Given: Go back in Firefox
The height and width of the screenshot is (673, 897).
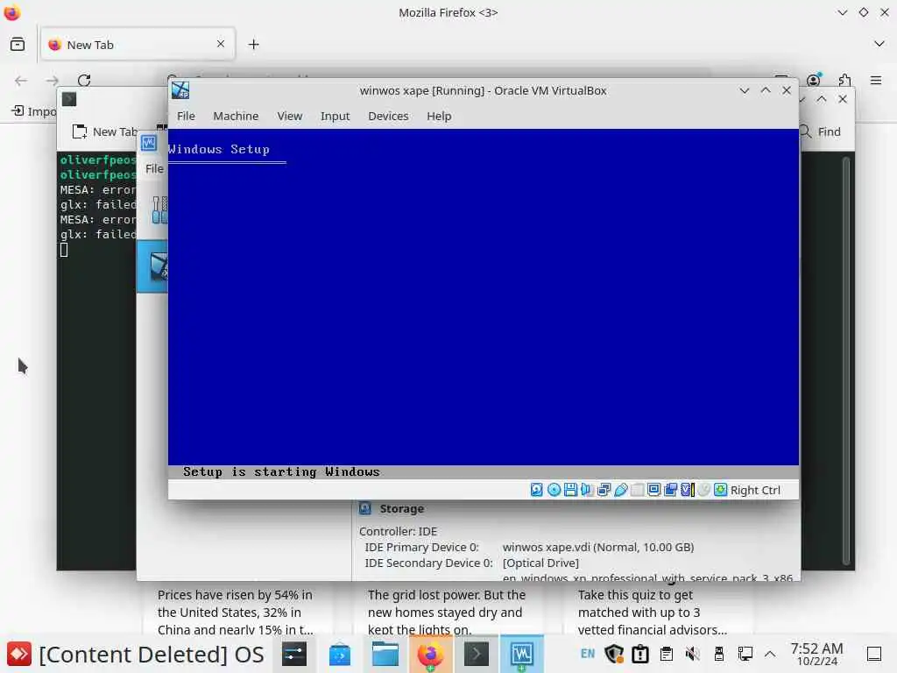Looking at the screenshot, I should [x=21, y=80].
